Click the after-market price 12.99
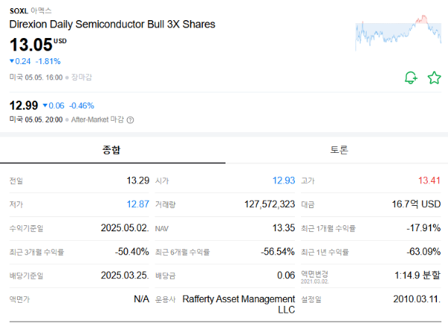 click(24, 106)
